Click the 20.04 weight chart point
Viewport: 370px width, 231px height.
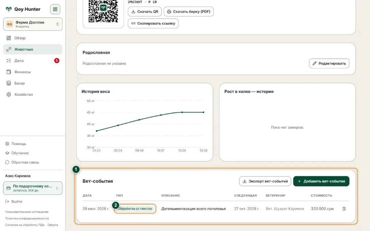(118, 125)
